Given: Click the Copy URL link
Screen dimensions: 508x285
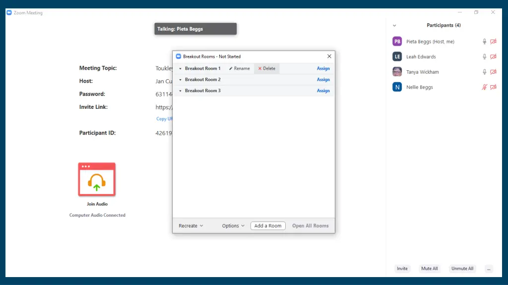Looking at the screenshot, I should (164, 119).
